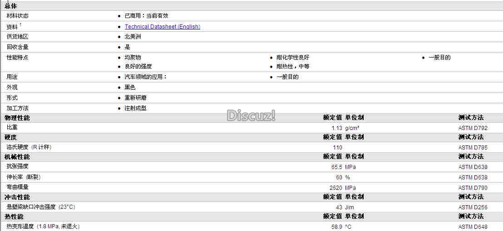This screenshot has height=231, width=503.
Task: Select the °C unit cell
Action: (348, 227)
